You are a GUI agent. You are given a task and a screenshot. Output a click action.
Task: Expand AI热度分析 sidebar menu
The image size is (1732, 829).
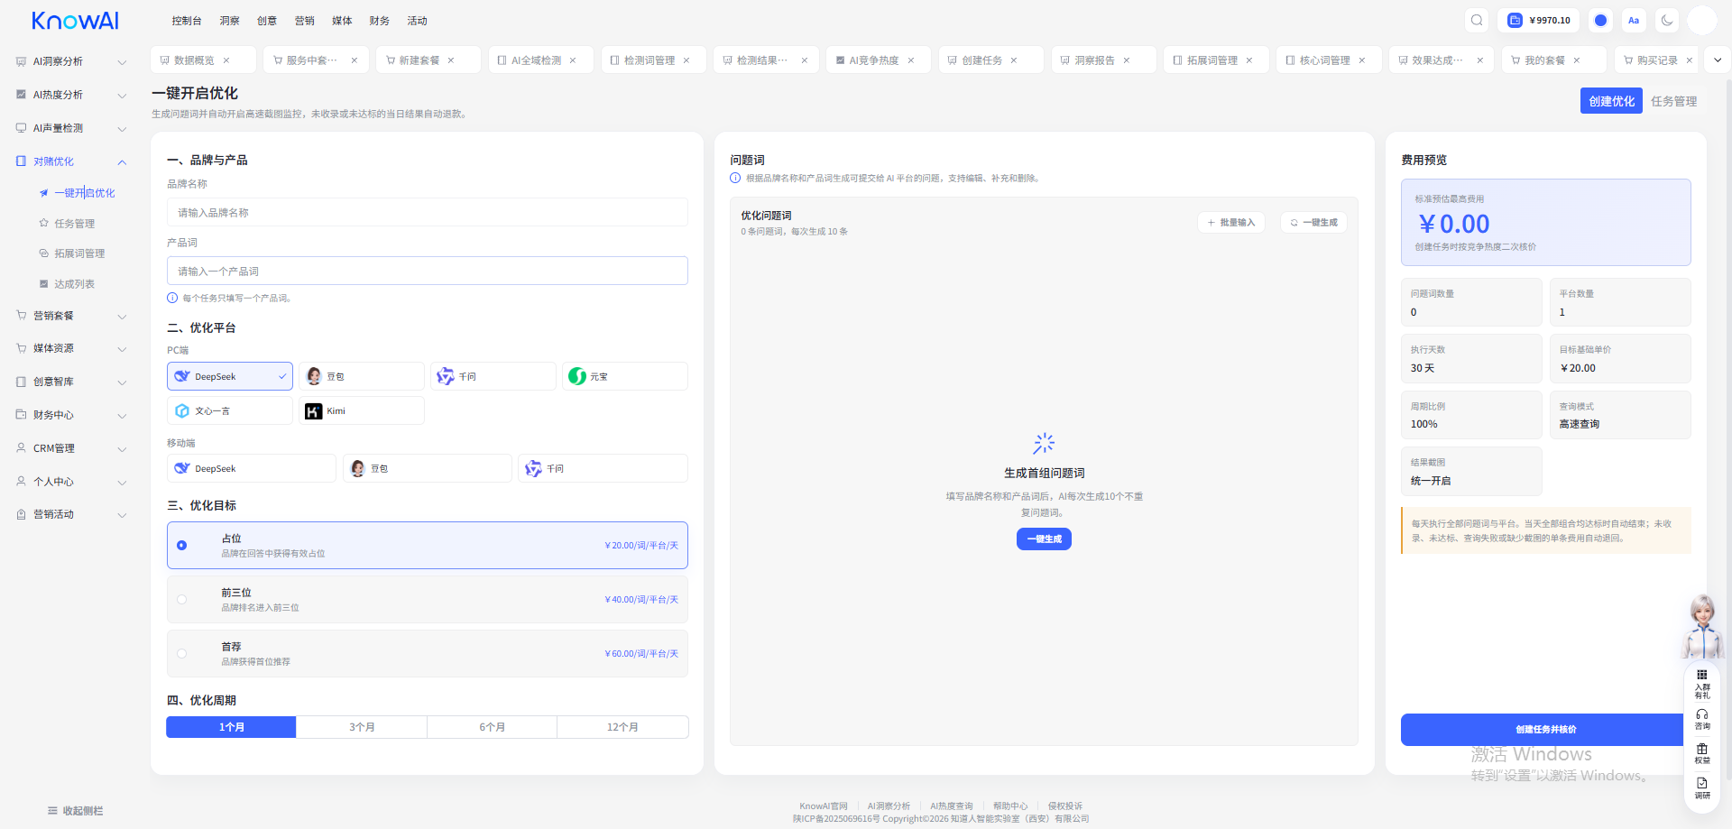[71, 95]
